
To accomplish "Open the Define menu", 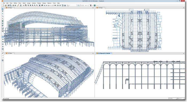I will (x=15, y=3).
